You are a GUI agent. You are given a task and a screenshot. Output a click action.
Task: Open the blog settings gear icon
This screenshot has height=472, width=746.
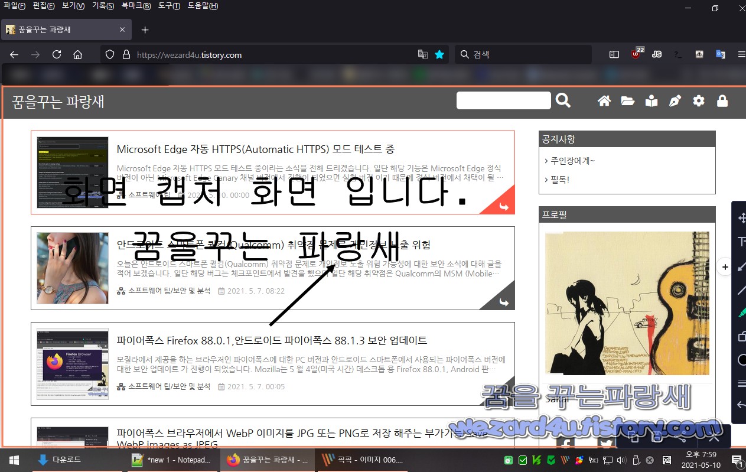(699, 101)
